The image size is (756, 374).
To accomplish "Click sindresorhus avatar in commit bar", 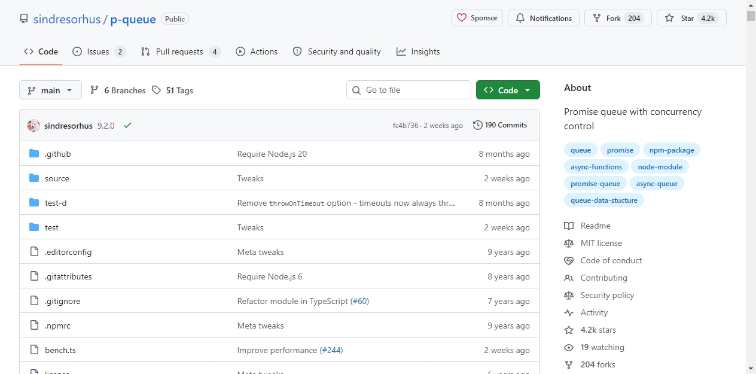I will pos(33,126).
